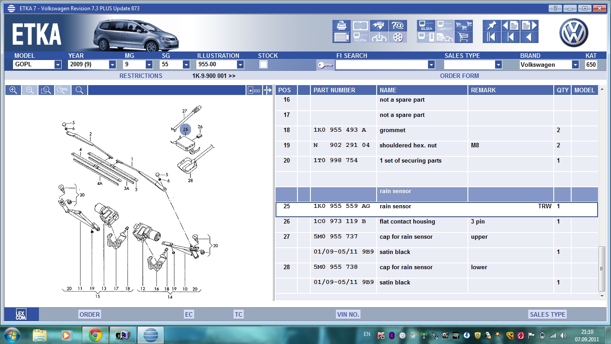Click the TC button in bottom bar
611x344 pixels.
click(238, 314)
